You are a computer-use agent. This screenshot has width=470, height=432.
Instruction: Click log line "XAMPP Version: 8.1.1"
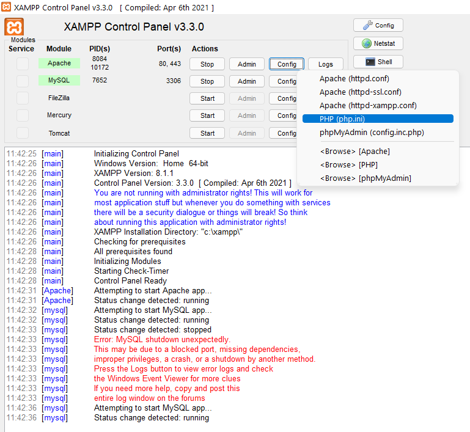pyautogui.click(x=134, y=173)
